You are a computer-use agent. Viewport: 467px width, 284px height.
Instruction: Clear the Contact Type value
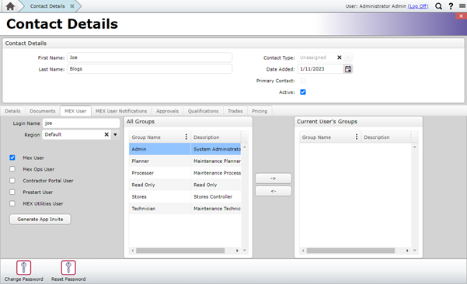tap(340, 57)
